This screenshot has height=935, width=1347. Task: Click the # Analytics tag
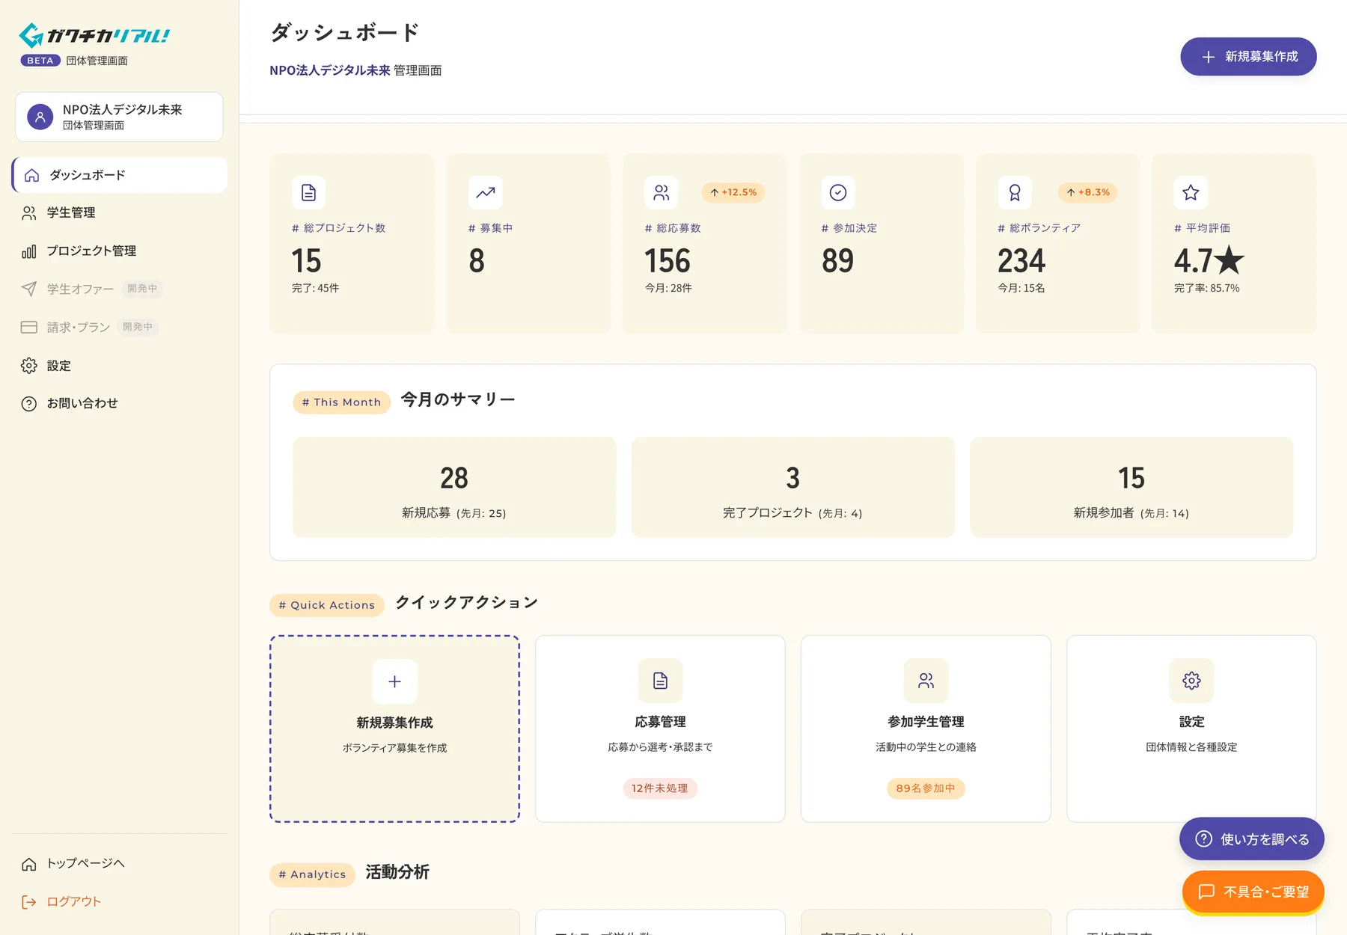pyautogui.click(x=312, y=874)
